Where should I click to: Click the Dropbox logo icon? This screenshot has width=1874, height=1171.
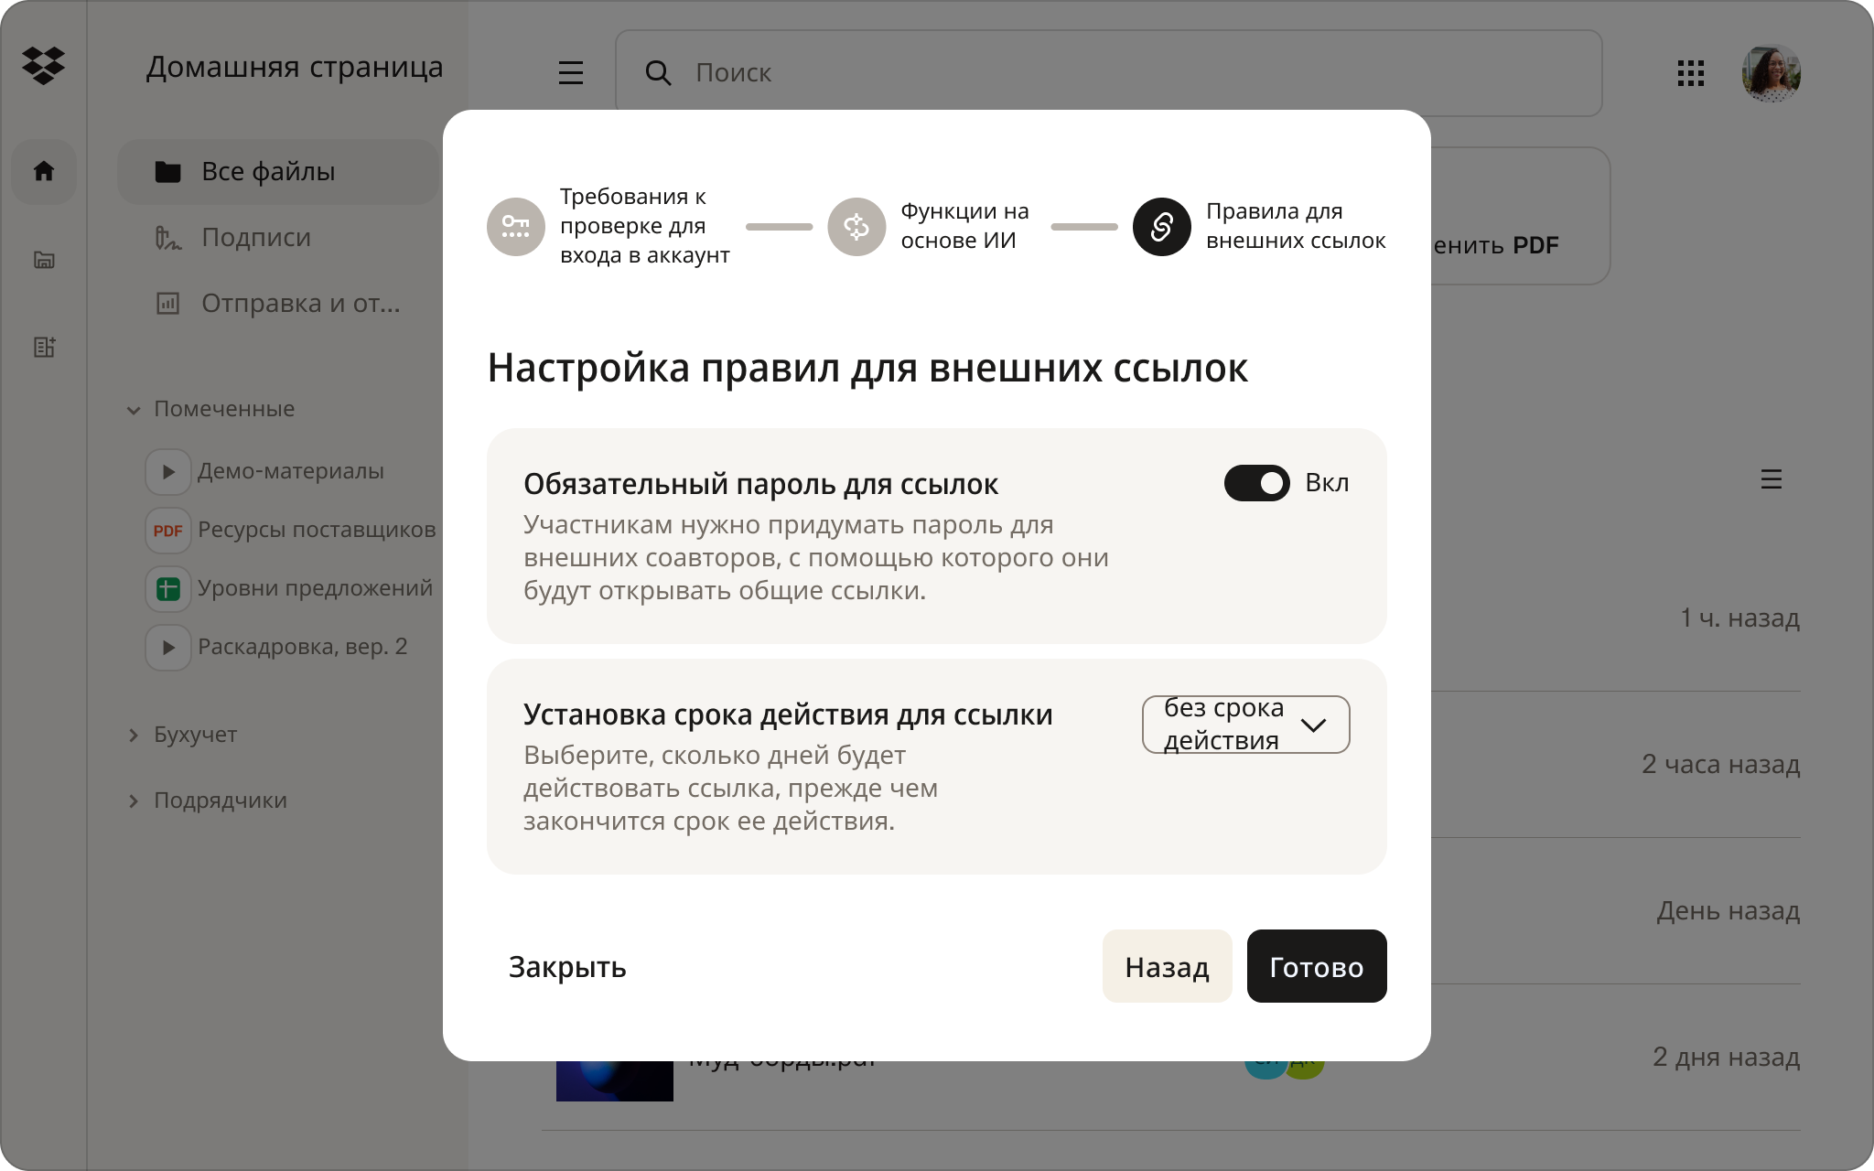point(43,66)
